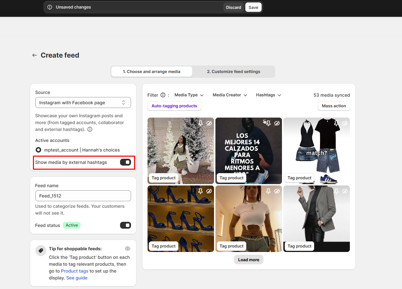This screenshot has width=402, height=289.
Task: Click info icon after external hashtags description
Action: coord(90,130)
